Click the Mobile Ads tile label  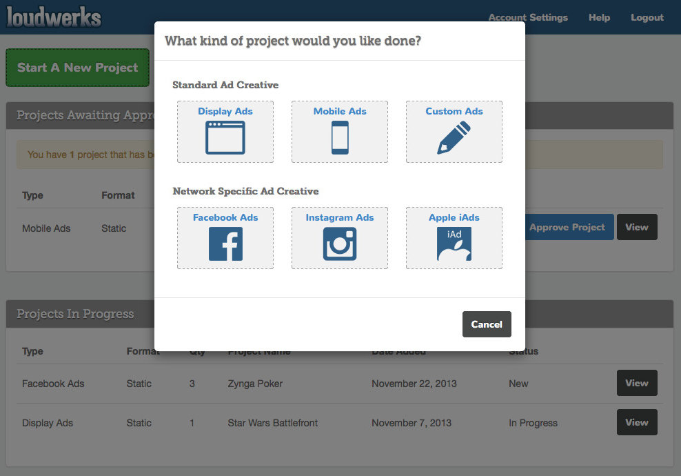coord(340,111)
